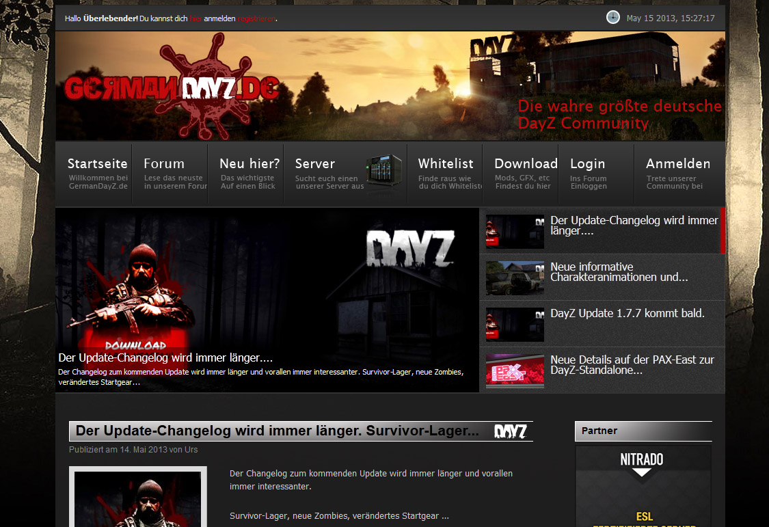The height and width of the screenshot is (527, 769).
Task: Click the red 'hier' login link
Action: (x=195, y=18)
